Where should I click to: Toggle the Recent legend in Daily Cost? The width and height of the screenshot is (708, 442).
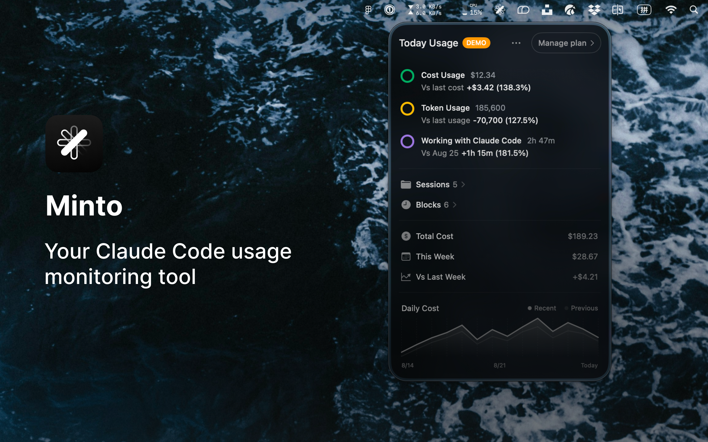pyautogui.click(x=542, y=308)
